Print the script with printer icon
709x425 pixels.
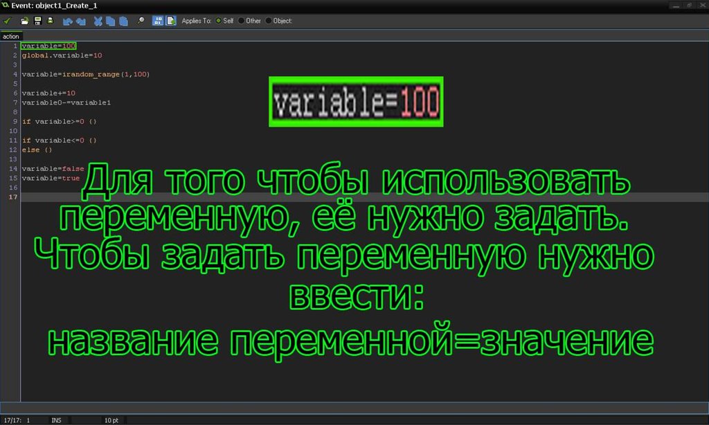click(50, 21)
